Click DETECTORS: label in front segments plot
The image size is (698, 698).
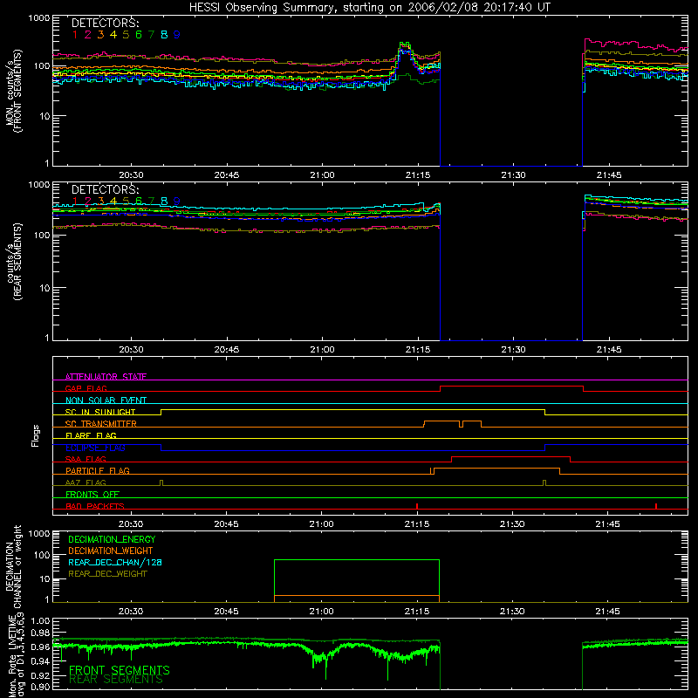click(x=105, y=23)
